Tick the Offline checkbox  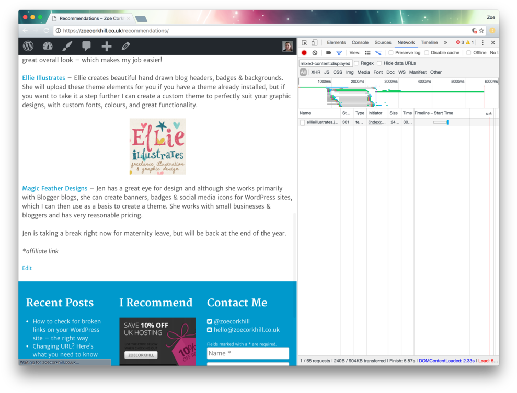click(x=468, y=53)
